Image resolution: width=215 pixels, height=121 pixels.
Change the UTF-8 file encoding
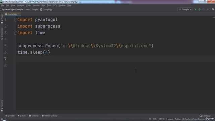pyautogui.click(x=162, y=119)
